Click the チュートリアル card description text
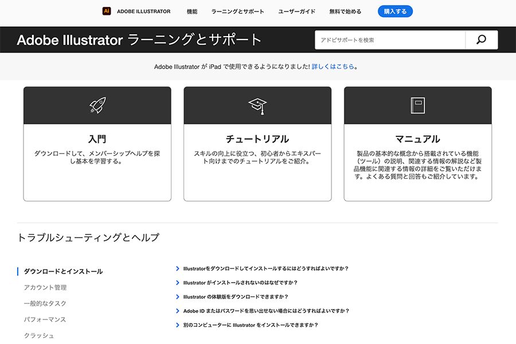 tap(257, 157)
